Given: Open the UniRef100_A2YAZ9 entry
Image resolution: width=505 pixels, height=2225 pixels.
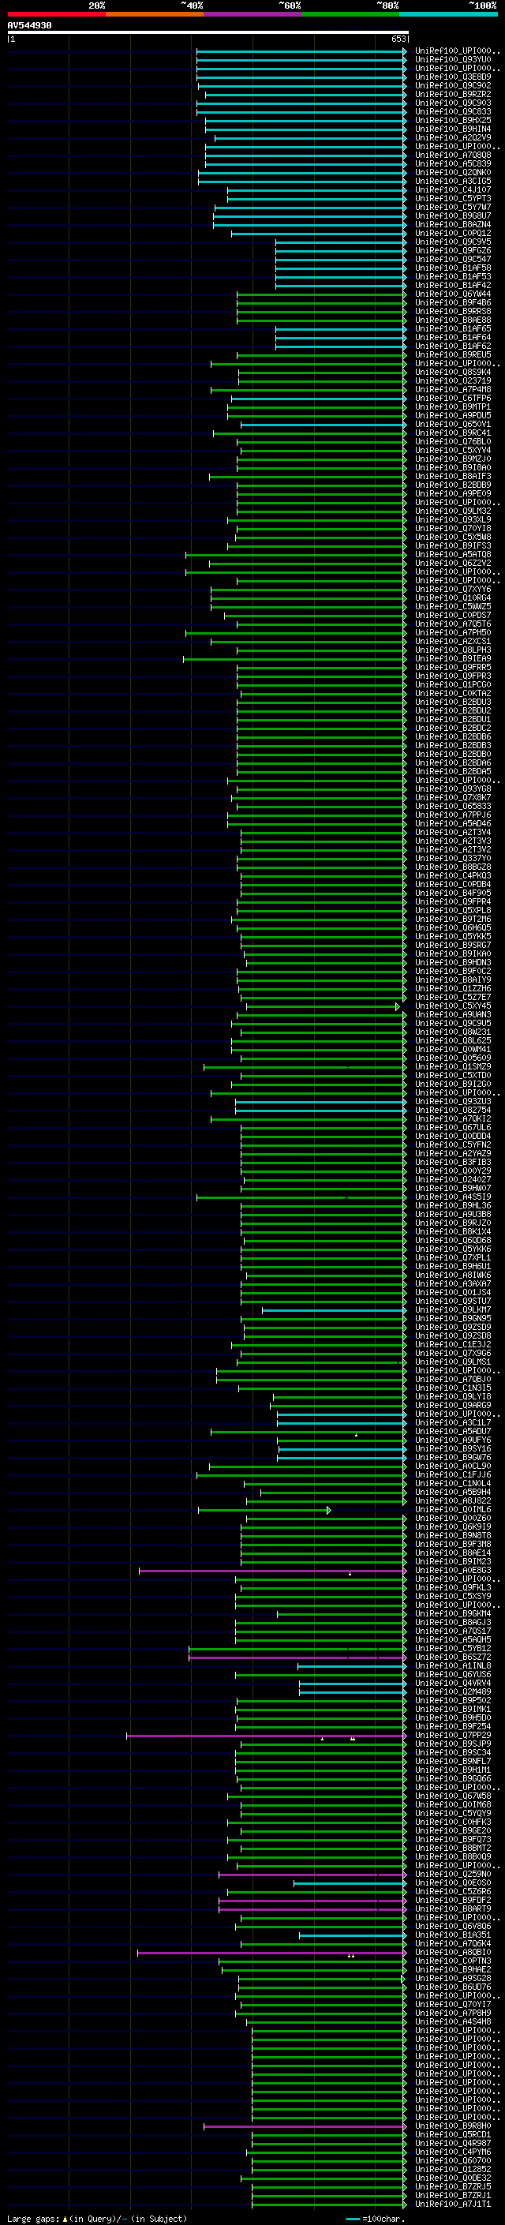Looking at the screenshot, I should pyautogui.click(x=453, y=1153).
